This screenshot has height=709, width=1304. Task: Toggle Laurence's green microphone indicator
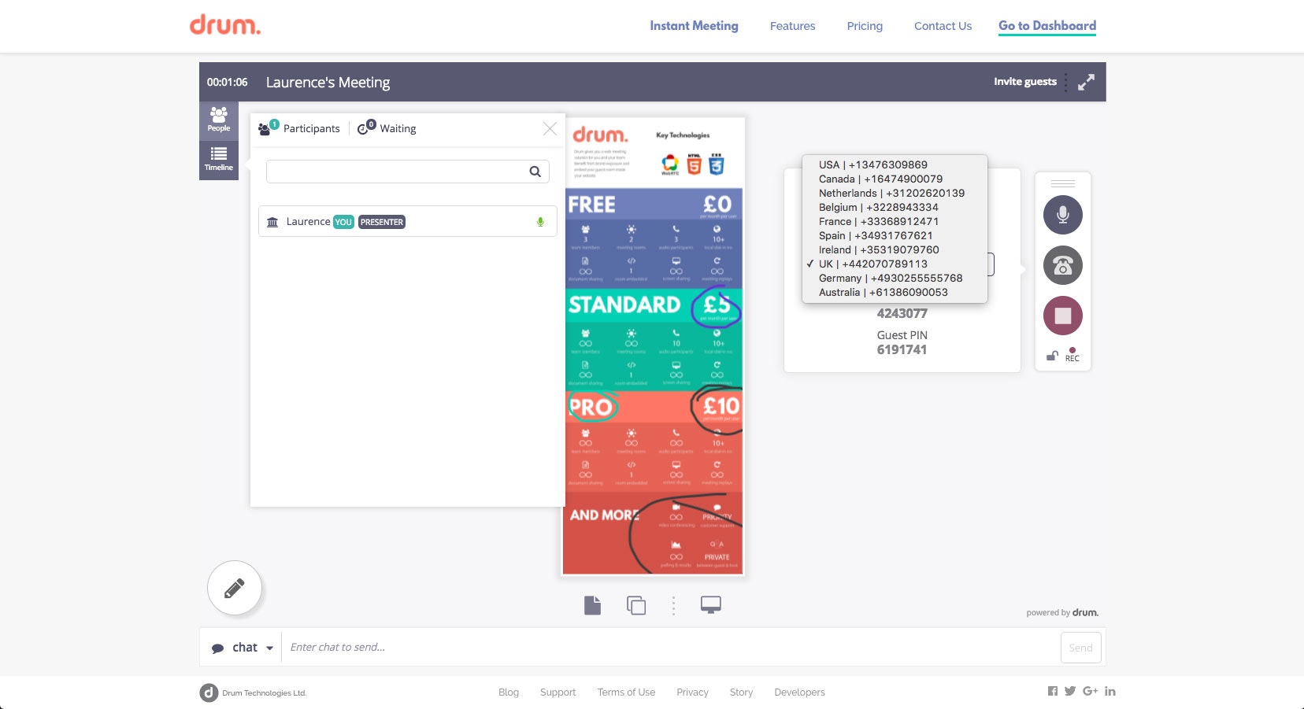(540, 222)
